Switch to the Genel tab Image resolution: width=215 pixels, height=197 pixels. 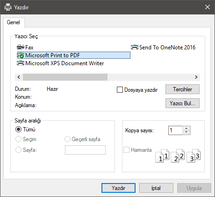pyautogui.click(x=14, y=22)
